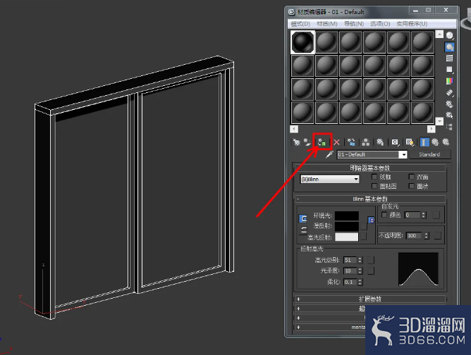The width and height of the screenshot is (471, 355).
Task: Enable the 面贴图 face map checkbox
Action: tap(374, 186)
